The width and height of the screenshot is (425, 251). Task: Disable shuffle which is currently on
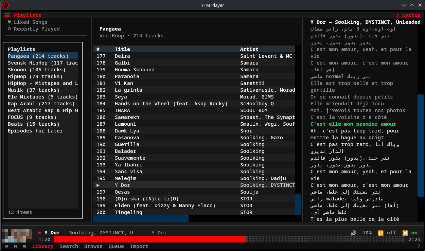point(405,233)
